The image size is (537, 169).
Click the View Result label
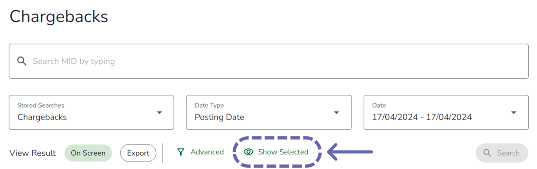click(33, 153)
